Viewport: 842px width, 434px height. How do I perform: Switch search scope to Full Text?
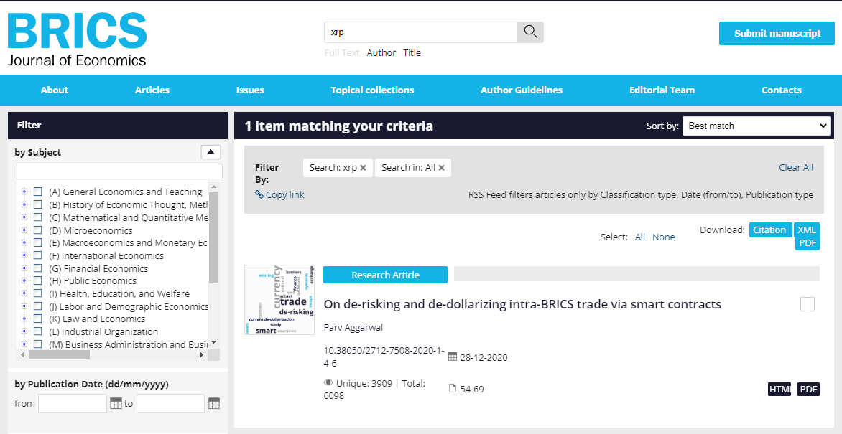pos(342,52)
